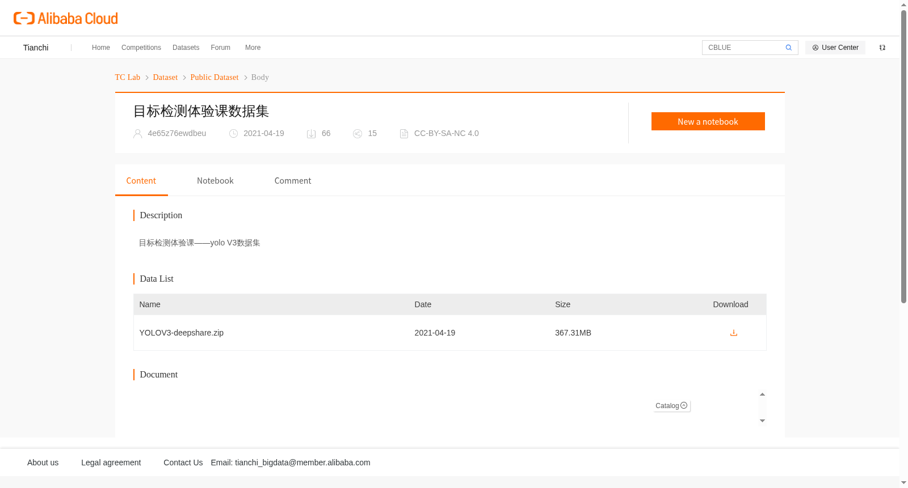The width and height of the screenshot is (908, 488).
Task: Open the More menu in navigation
Action: pos(253,48)
